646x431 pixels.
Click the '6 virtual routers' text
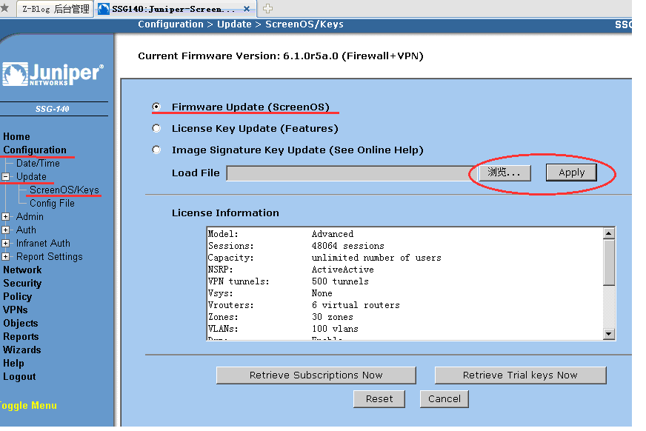pyautogui.click(x=356, y=305)
